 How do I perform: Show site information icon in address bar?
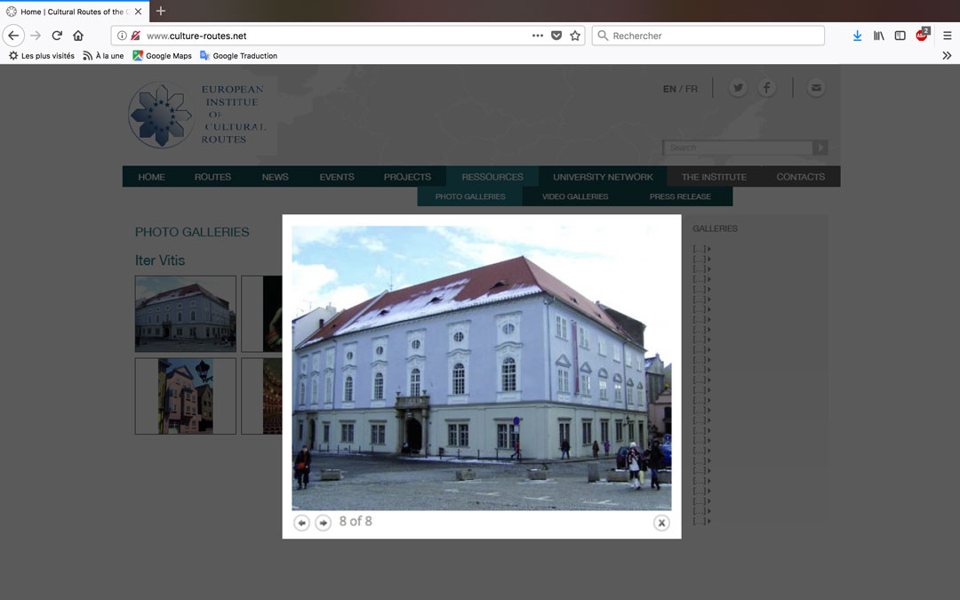122,36
